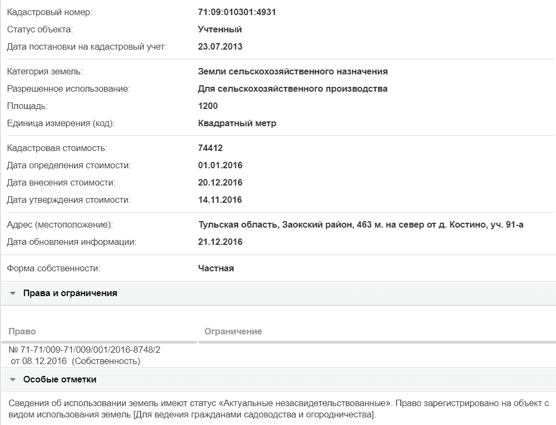The height and width of the screenshot is (425, 556).
Task: Click the Ограничение column header
Action: point(233,332)
